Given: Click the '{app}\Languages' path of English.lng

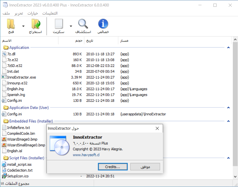Looking at the screenshot, I should coord(134,89).
